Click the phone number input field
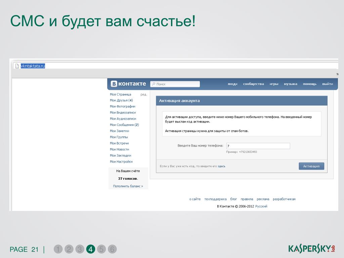The height and width of the screenshot is (258, 344). [x=258, y=146]
